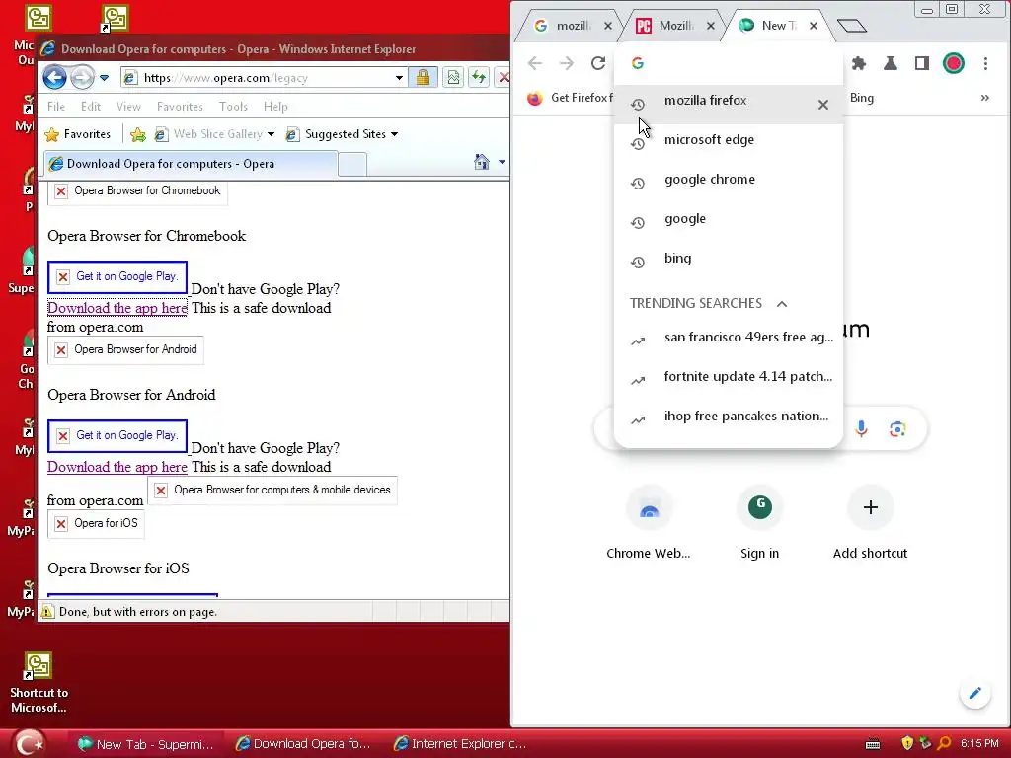Image resolution: width=1011 pixels, height=758 pixels.
Task: Click the Get Firefox bookmark
Action: coord(570,98)
